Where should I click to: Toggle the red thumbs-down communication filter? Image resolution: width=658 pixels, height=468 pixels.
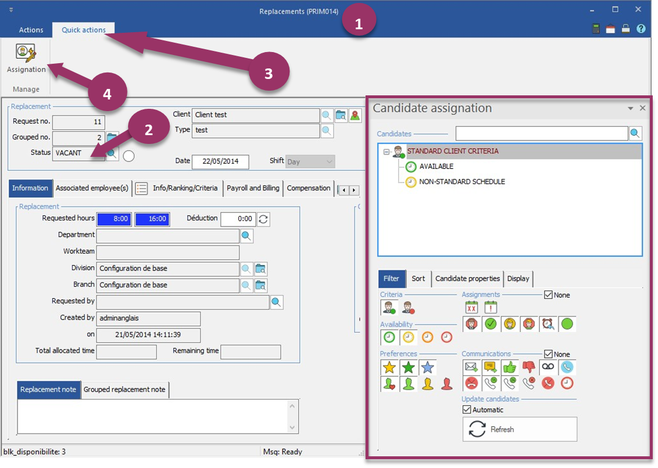pos(529,367)
